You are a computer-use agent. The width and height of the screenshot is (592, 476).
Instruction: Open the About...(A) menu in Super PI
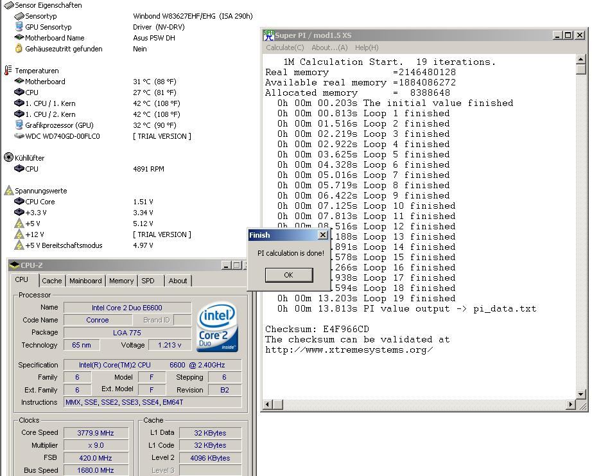click(x=329, y=48)
